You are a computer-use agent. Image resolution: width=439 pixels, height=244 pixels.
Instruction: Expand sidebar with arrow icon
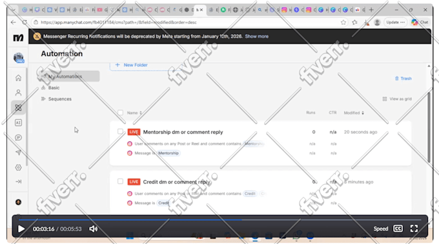click(x=18, y=182)
